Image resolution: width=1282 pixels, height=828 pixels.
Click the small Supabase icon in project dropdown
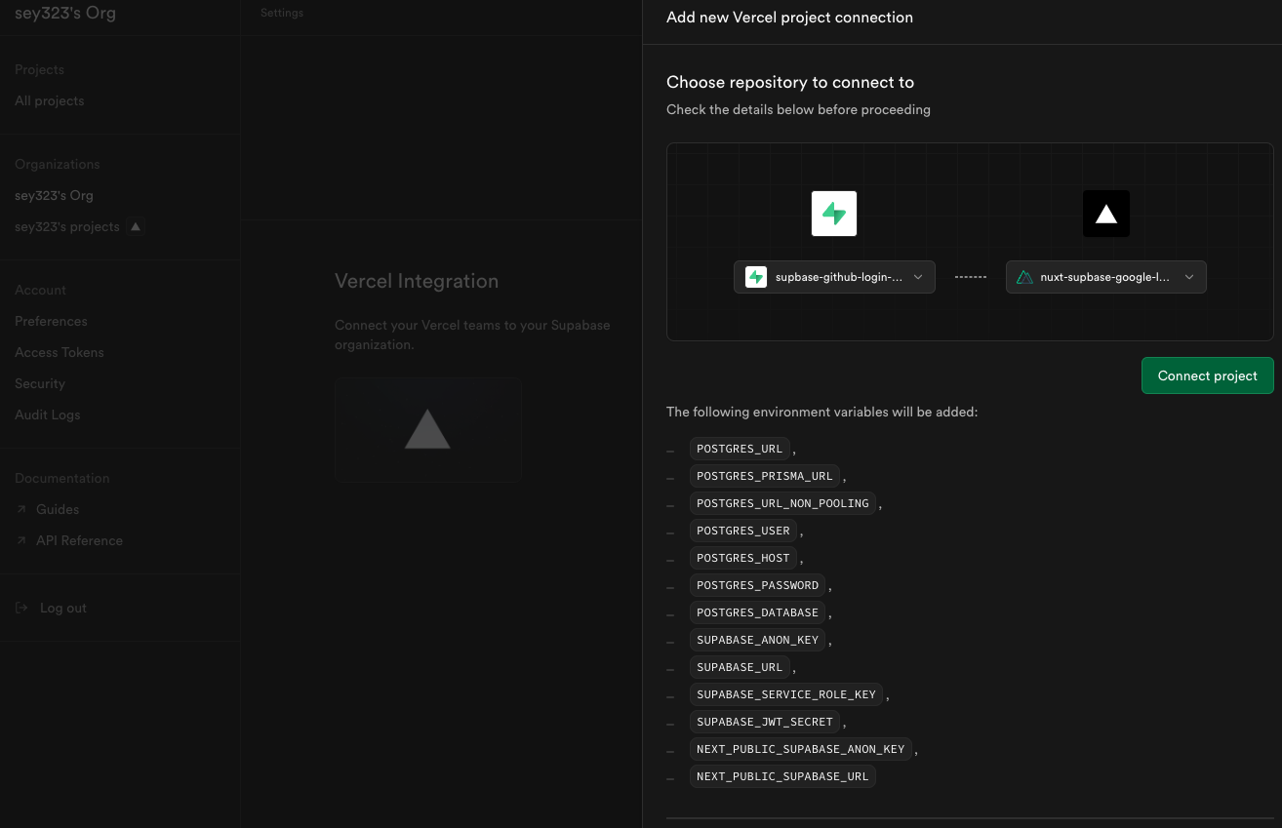(x=756, y=277)
